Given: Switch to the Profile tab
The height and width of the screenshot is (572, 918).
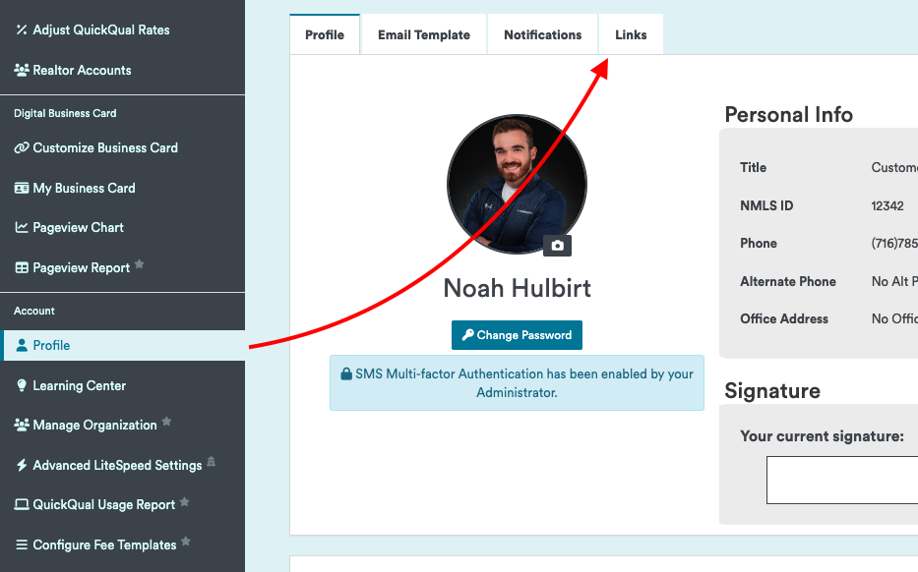Looking at the screenshot, I should point(325,35).
